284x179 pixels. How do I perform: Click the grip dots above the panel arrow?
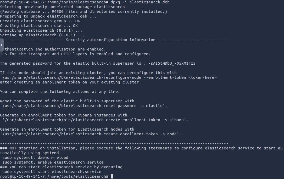2,41
